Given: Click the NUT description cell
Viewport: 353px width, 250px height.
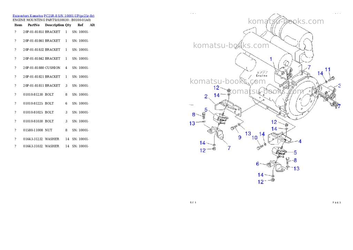Looking at the screenshot, I should (x=49, y=130).
